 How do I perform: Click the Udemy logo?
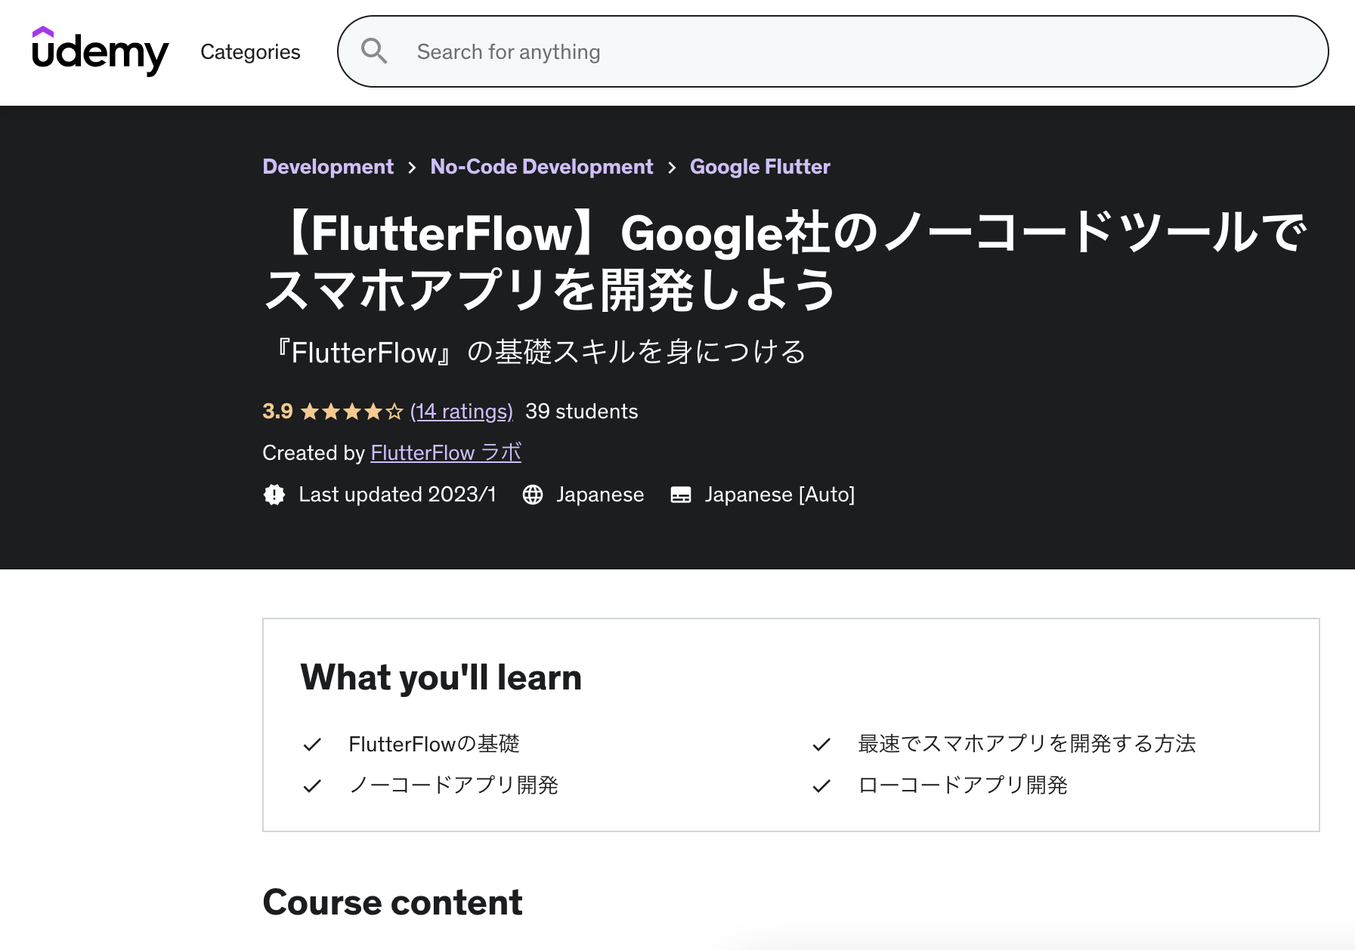click(x=100, y=51)
